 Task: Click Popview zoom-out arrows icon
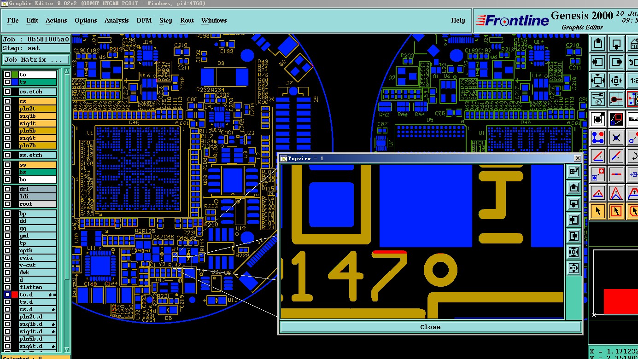coord(574,268)
